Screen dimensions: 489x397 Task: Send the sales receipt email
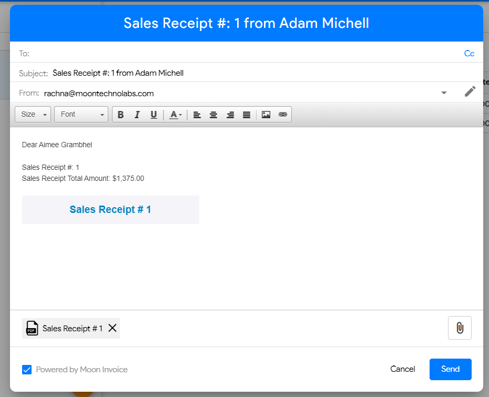450,369
